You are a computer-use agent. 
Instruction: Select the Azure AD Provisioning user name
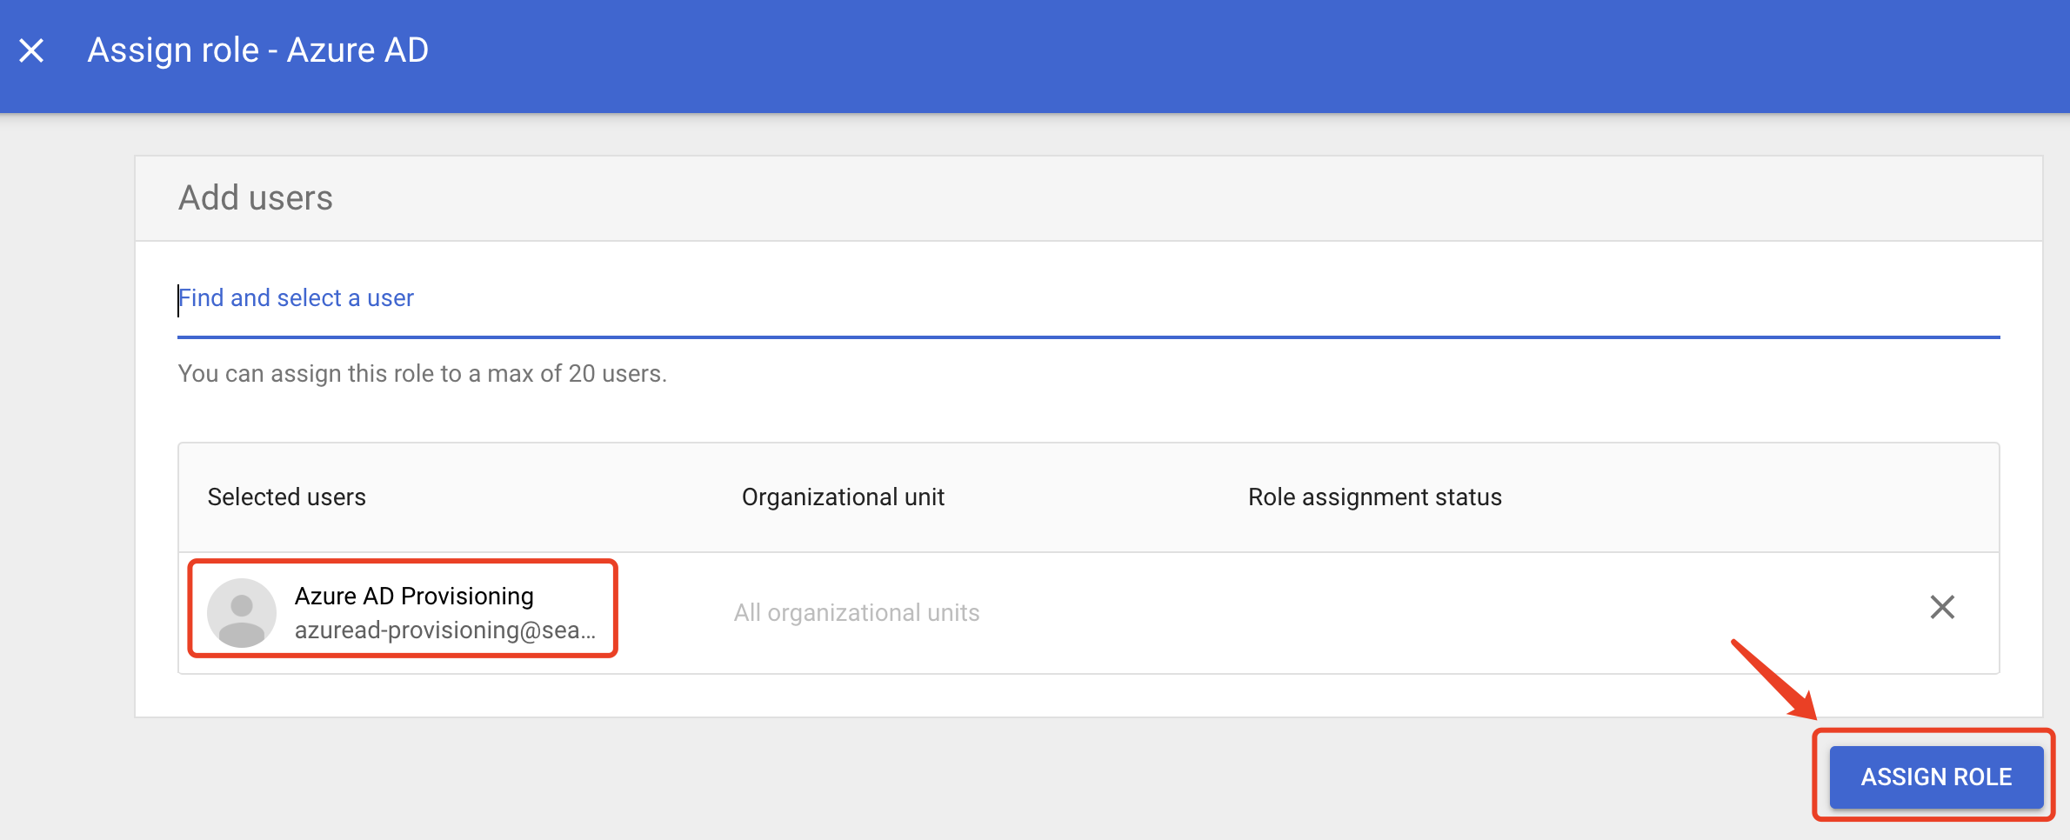tap(414, 596)
